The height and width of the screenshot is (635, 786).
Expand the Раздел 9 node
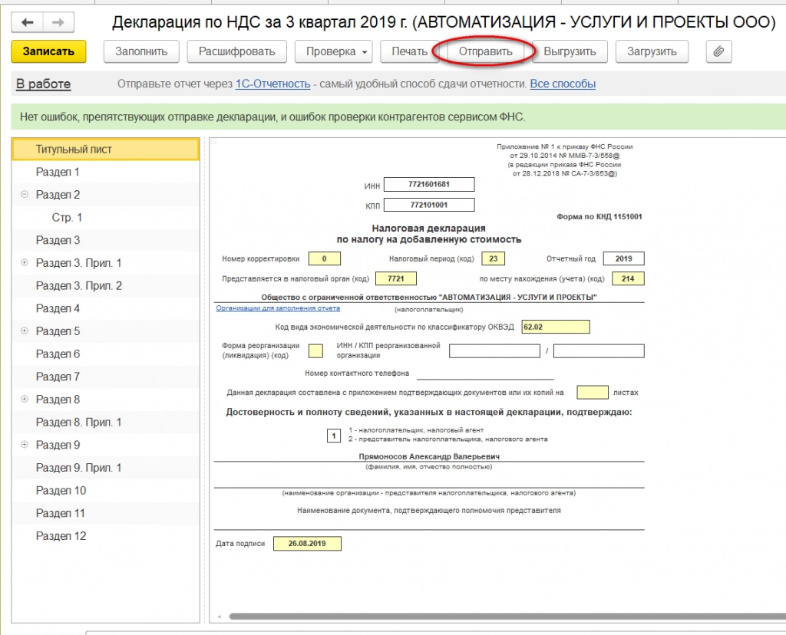[x=24, y=445]
